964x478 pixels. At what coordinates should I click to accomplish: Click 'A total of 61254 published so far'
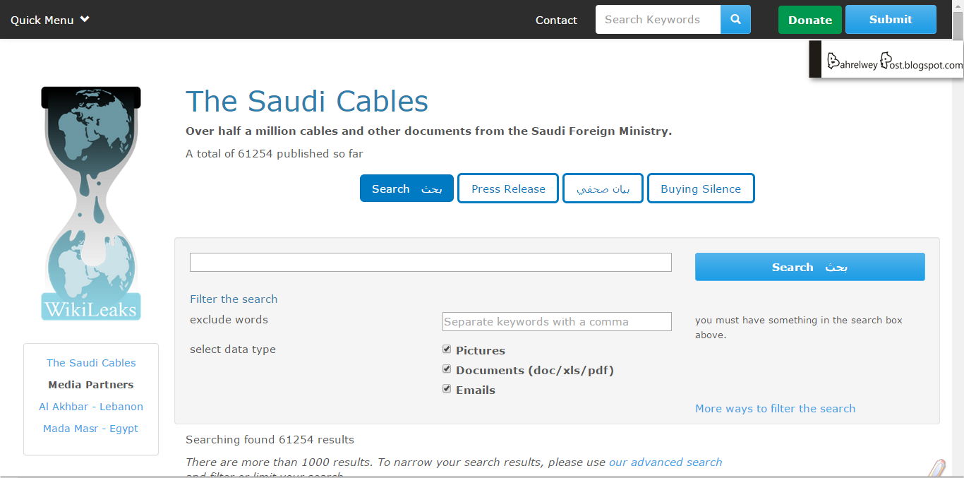point(275,153)
